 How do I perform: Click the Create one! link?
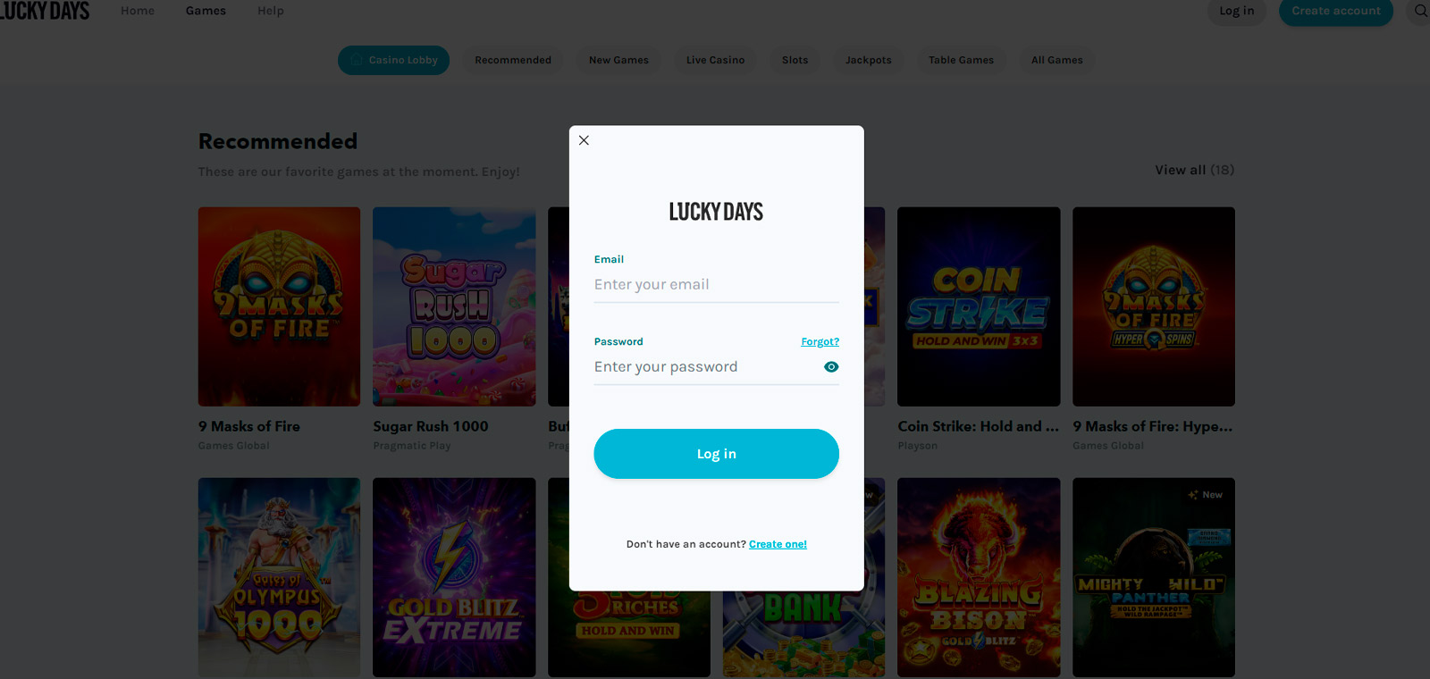(x=778, y=544)
